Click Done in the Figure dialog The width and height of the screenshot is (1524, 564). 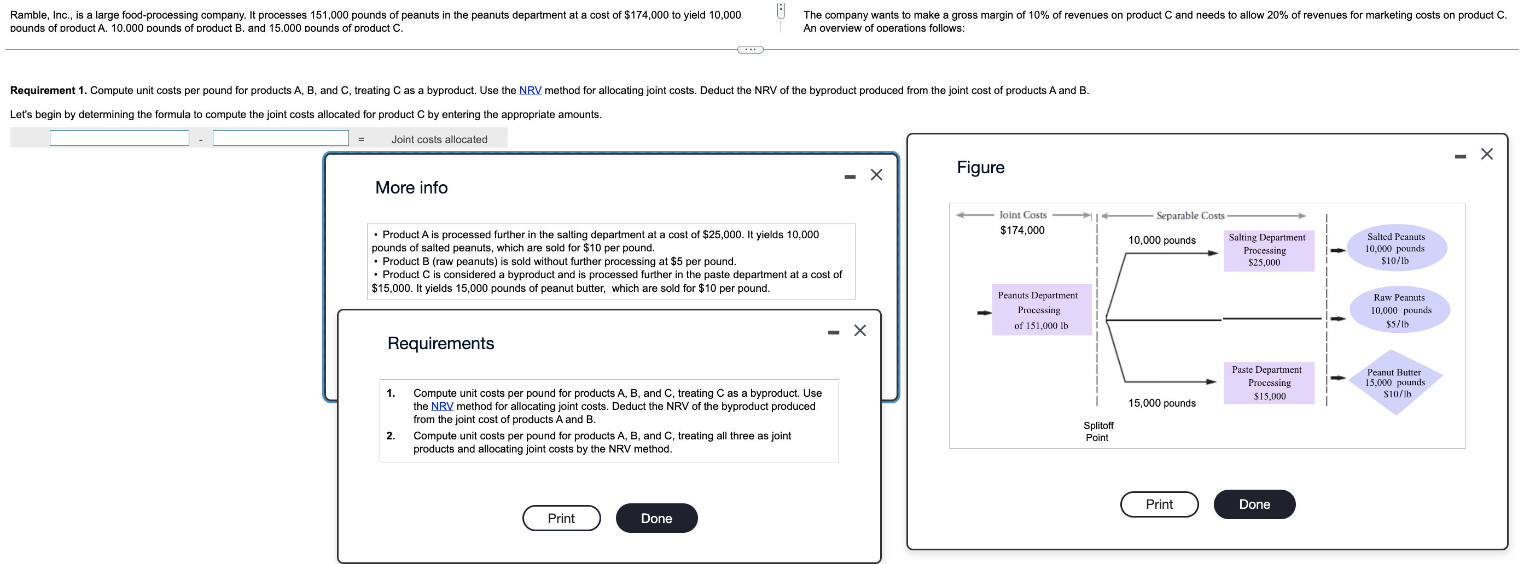1255,504
